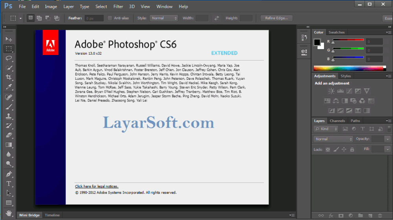Open the History panel icon

point(304,38)
